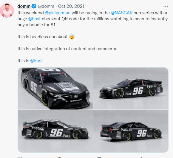The image size is (173, 158).
Task: Open the straight side-profile car photo
Action: [x=55, y=131]
